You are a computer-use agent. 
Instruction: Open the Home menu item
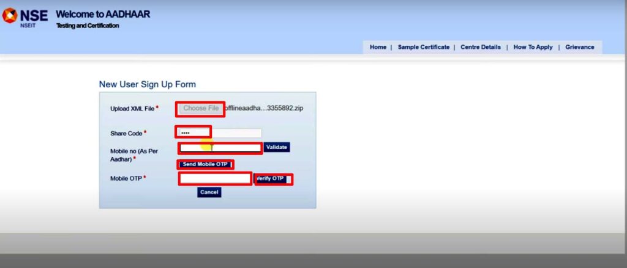(378, 47)
